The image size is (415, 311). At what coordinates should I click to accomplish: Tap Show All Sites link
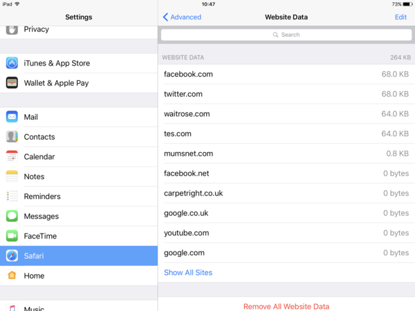188,272
